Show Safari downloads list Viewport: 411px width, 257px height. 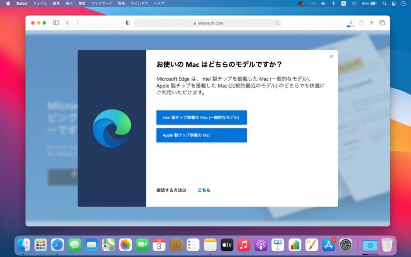click(x=351, y=23)
